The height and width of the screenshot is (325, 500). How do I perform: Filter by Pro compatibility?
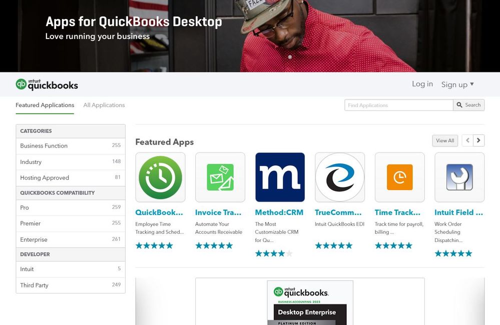[x=71, y=207]
